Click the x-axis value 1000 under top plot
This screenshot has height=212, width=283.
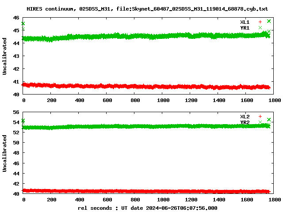[163, 100]
